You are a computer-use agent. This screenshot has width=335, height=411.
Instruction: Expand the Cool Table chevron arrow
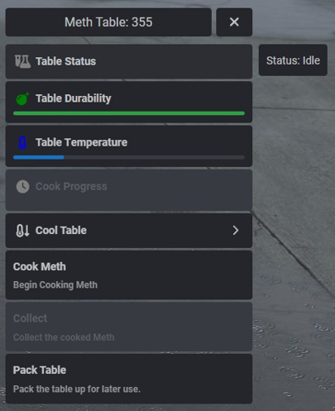pyautogui.click(x=235, y=231)
